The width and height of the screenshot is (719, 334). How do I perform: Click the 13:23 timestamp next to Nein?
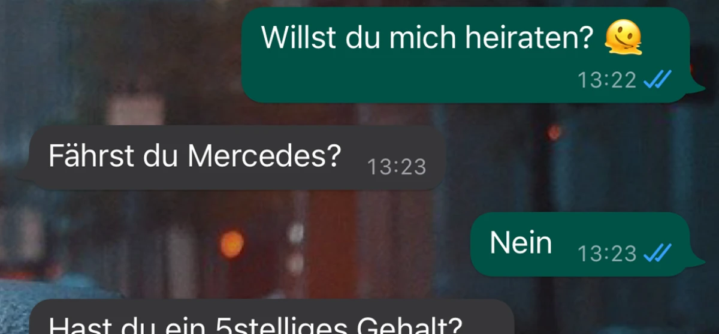(607, 254)
